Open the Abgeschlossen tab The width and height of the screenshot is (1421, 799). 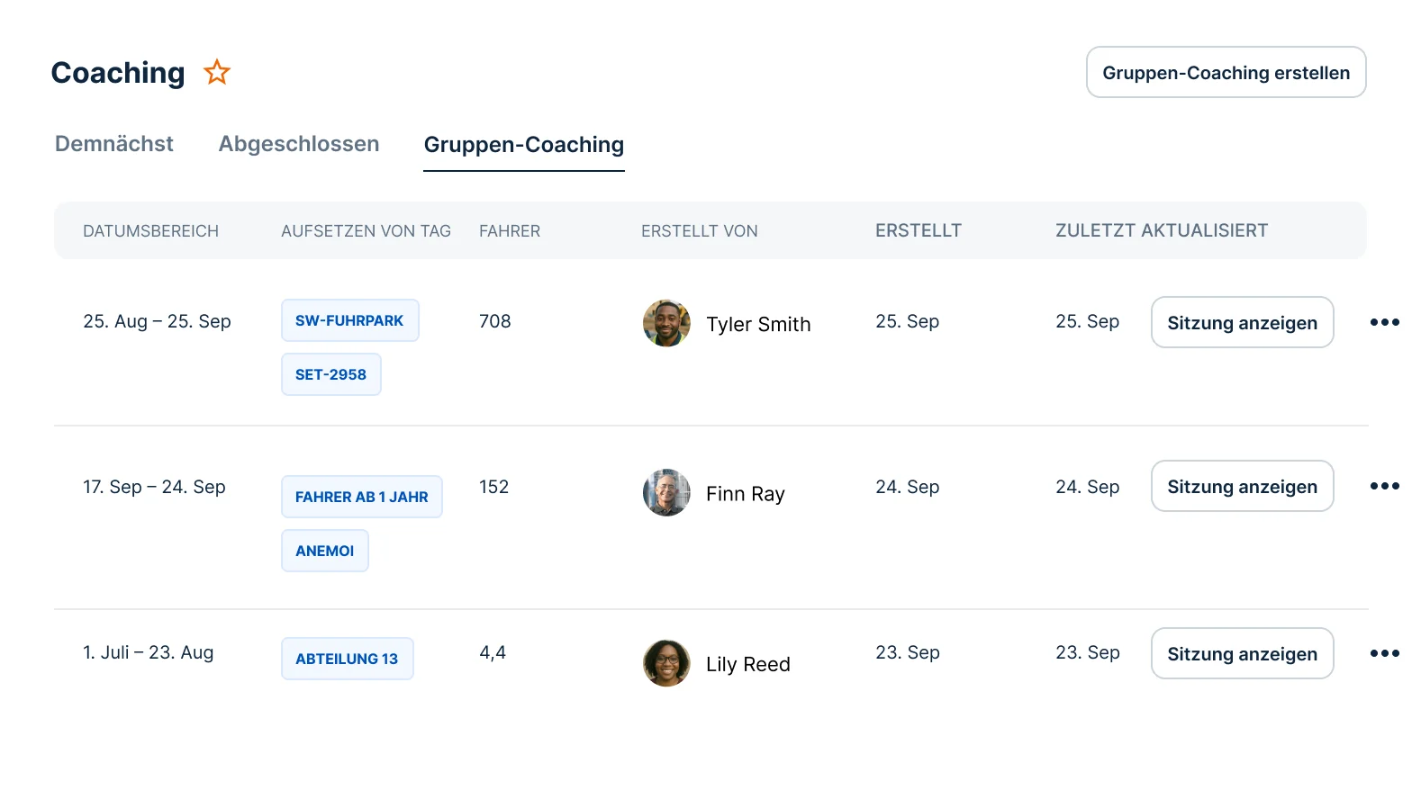tap(299, 144)
